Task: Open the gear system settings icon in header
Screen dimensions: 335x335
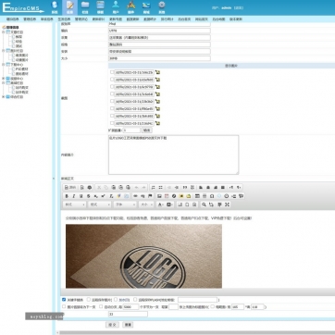Action: click(162, 7)
